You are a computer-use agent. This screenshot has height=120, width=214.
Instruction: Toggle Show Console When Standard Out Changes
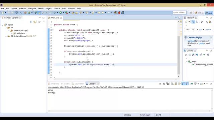pyautogui.click(x=183, y=84)
